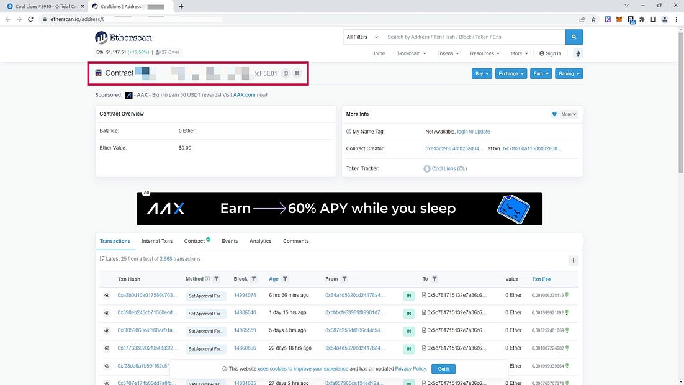Open the three-dot table options menu
This screenshot has width=684, height=385.
tap(573, 261)
